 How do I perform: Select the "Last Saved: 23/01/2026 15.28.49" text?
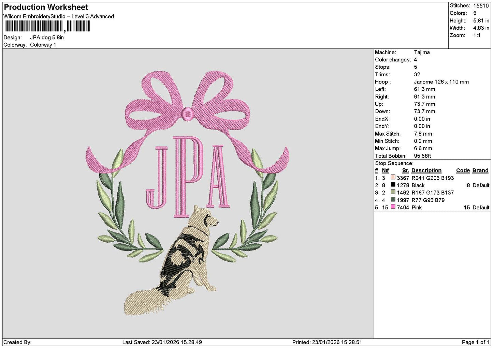(x=162, y=342)
